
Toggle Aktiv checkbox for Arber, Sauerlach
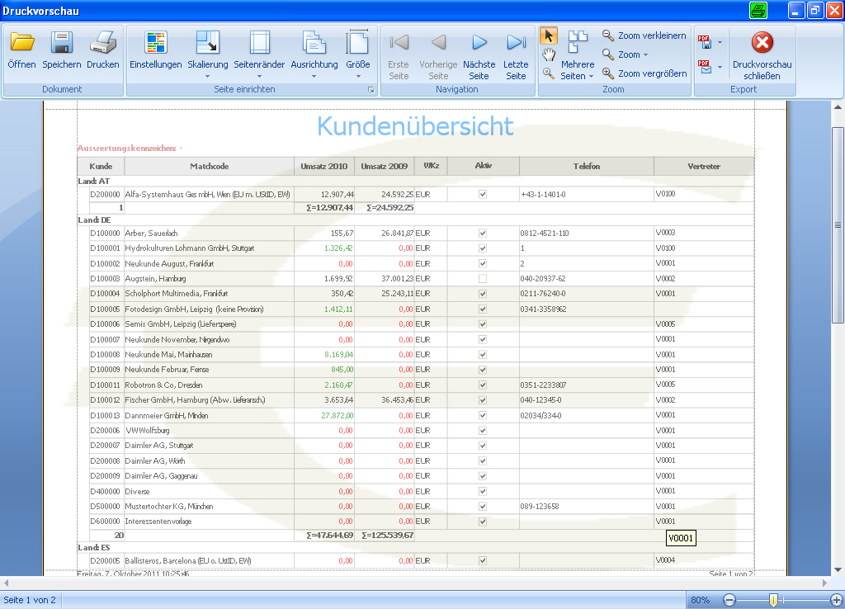click(x=482, y=234)
